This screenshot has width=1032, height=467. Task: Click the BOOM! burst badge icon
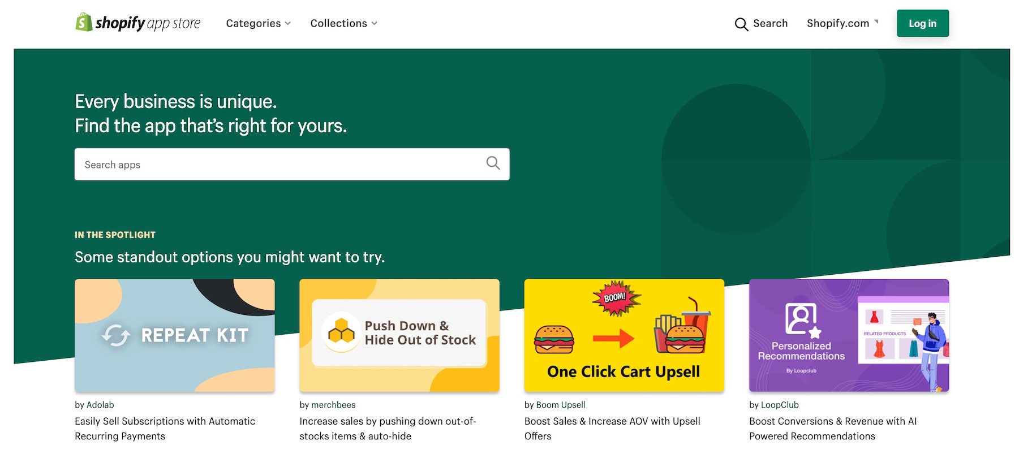[x=616, y=297]
